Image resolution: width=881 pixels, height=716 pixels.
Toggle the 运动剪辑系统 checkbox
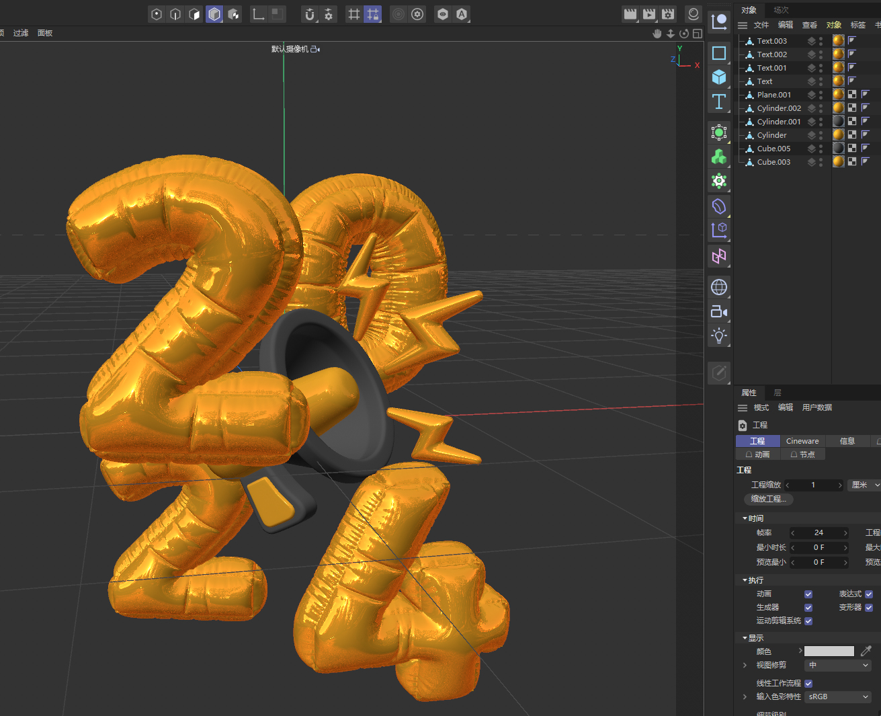pos(808,621)
